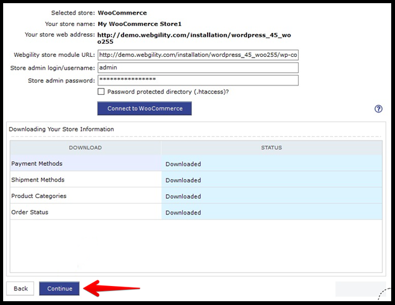Go back using the Back button
The image size is (395, 305).
(21, 289)
